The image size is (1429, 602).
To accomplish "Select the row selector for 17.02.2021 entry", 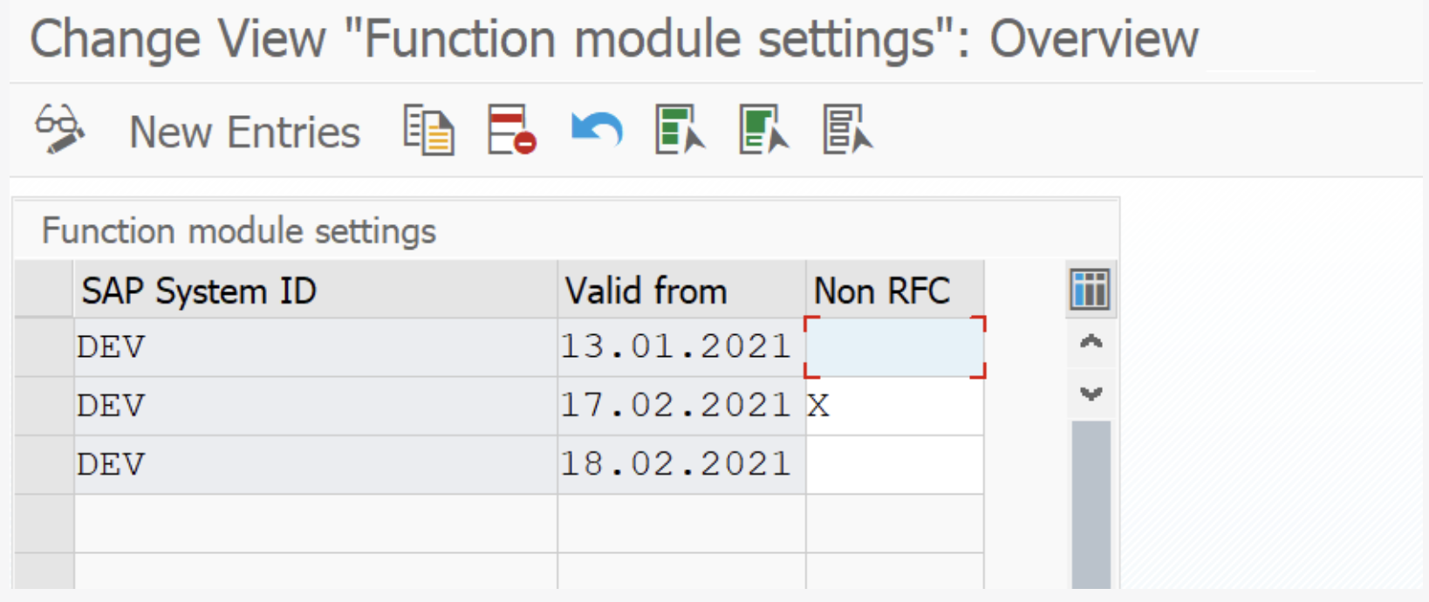I will (44, 406).
